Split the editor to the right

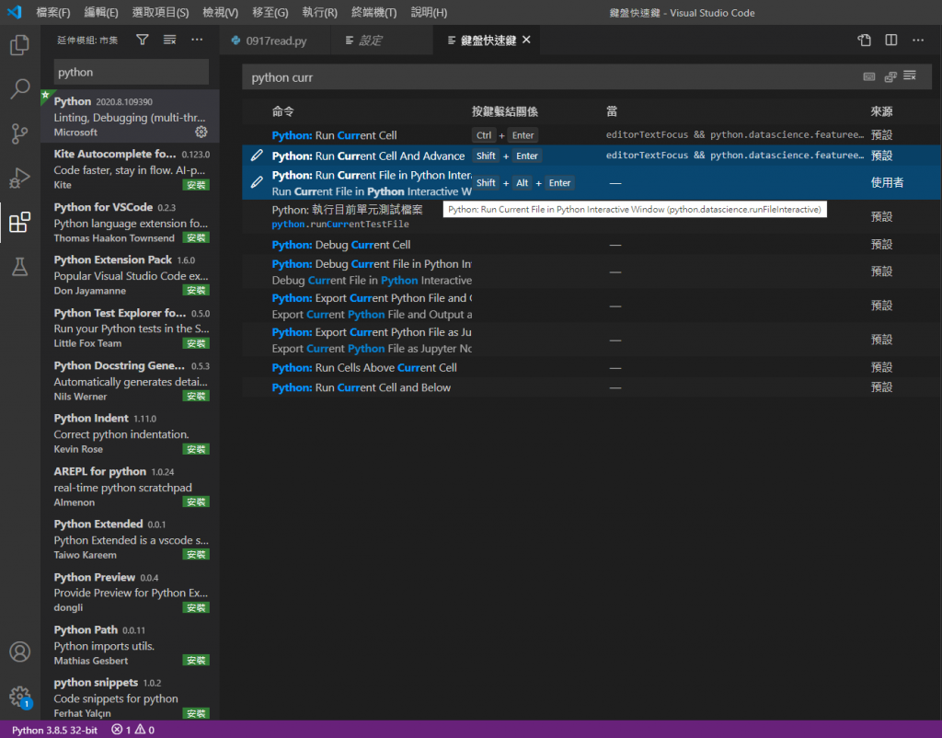(x=890, y=40)
